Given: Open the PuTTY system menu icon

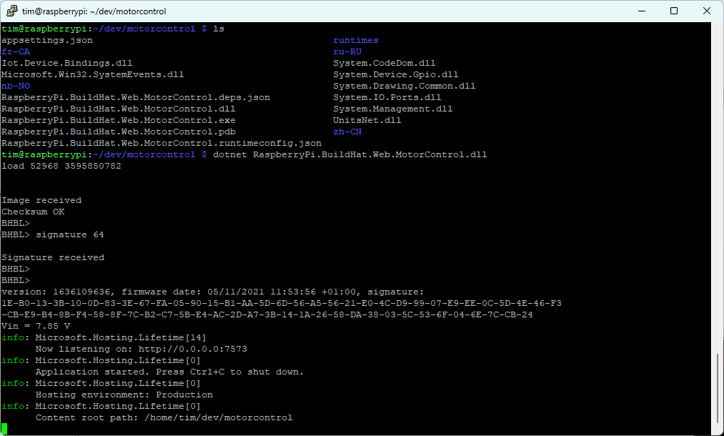Looking at the screenshot, I should click(11, 11).
